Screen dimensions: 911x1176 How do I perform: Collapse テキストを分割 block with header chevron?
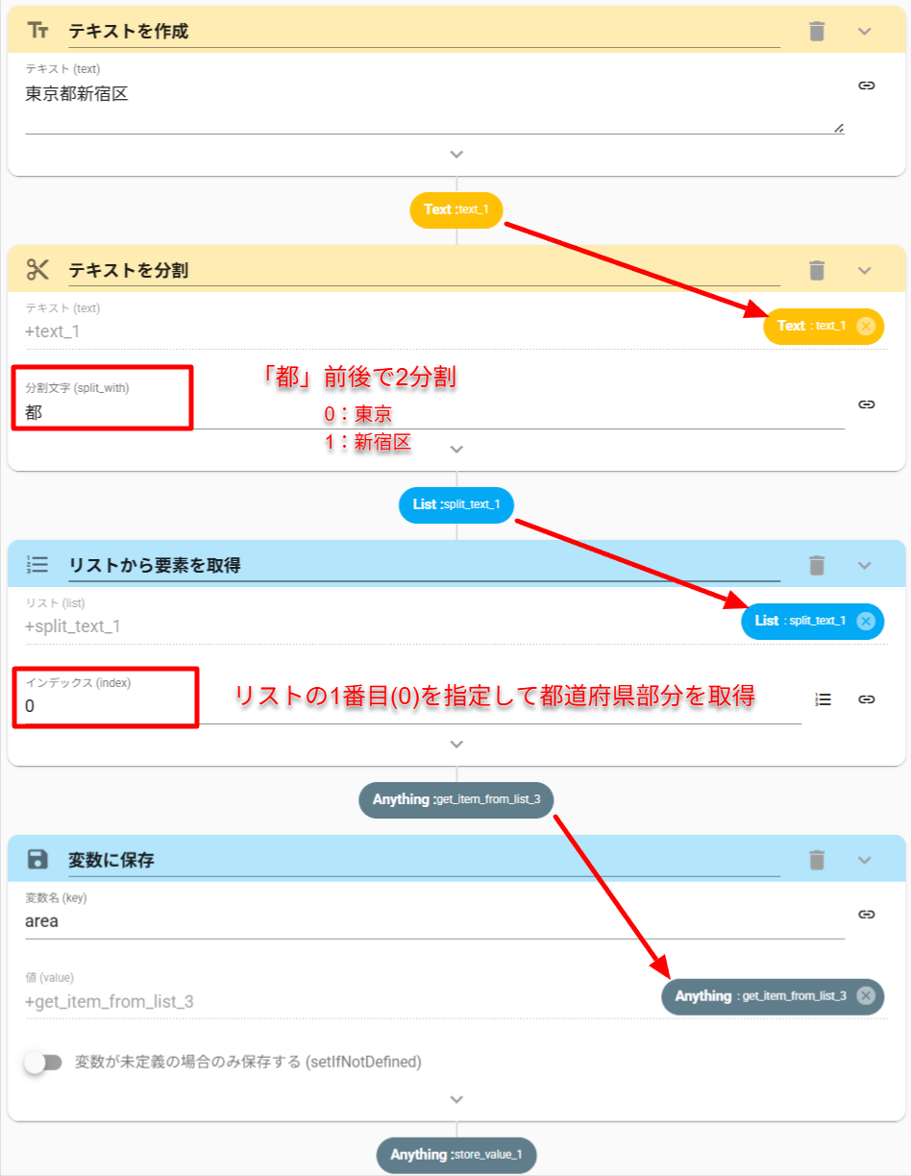pyautogui.click(x=864, y=270)
